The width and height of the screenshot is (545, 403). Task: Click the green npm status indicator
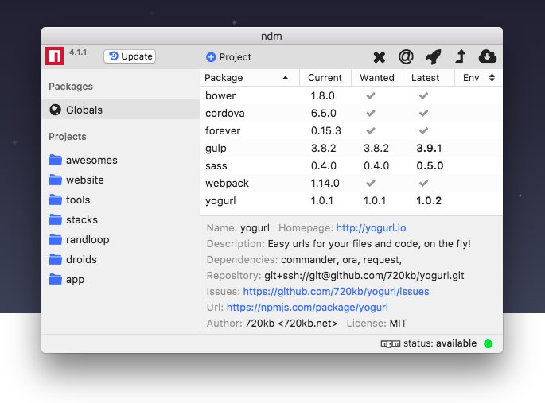(488, 343)
